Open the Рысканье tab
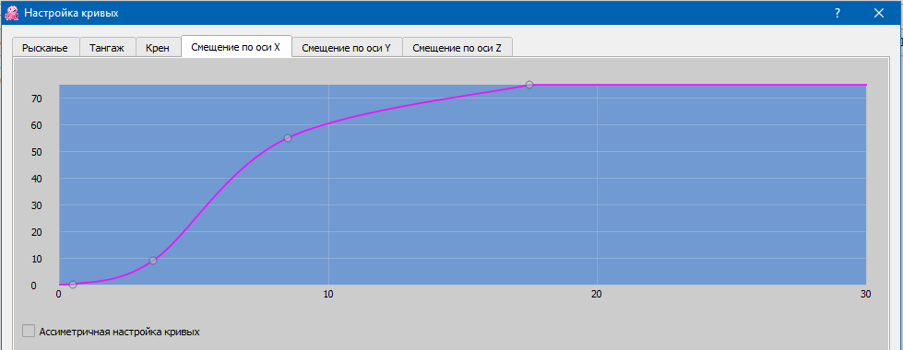 (45, 48)
